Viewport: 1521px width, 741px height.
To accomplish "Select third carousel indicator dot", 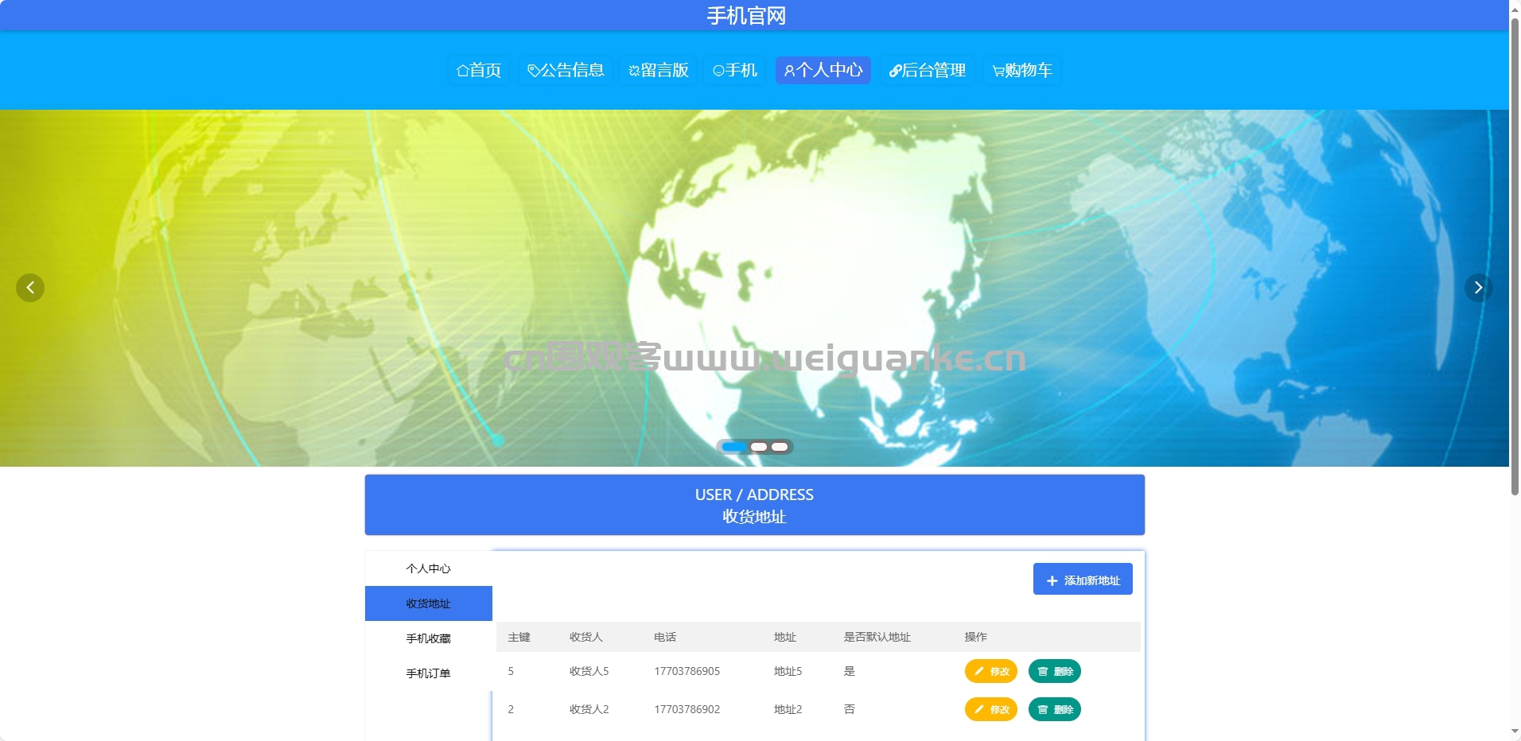I will (780, 447).
